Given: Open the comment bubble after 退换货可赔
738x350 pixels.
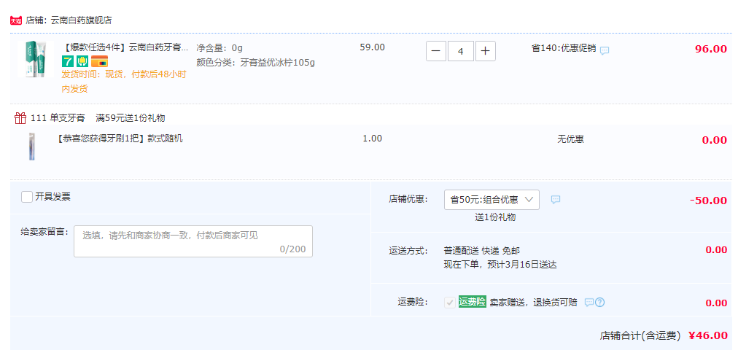Looking at the screenshot, I should pyautogui.click(x=589, y=302).
